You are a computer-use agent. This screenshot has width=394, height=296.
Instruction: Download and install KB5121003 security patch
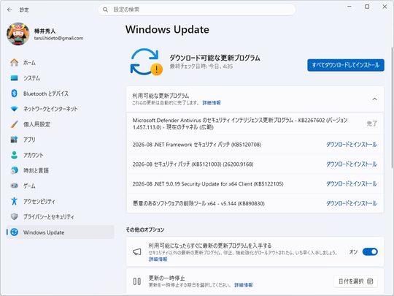(x=351, y=164)
